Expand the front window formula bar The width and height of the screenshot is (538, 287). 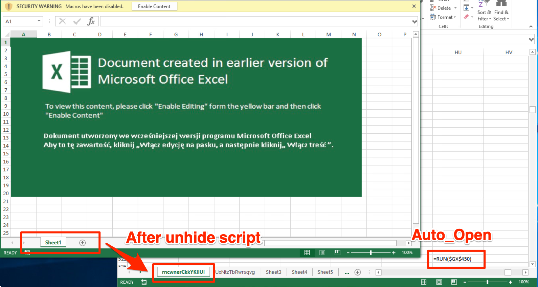[x=414, y=22]
